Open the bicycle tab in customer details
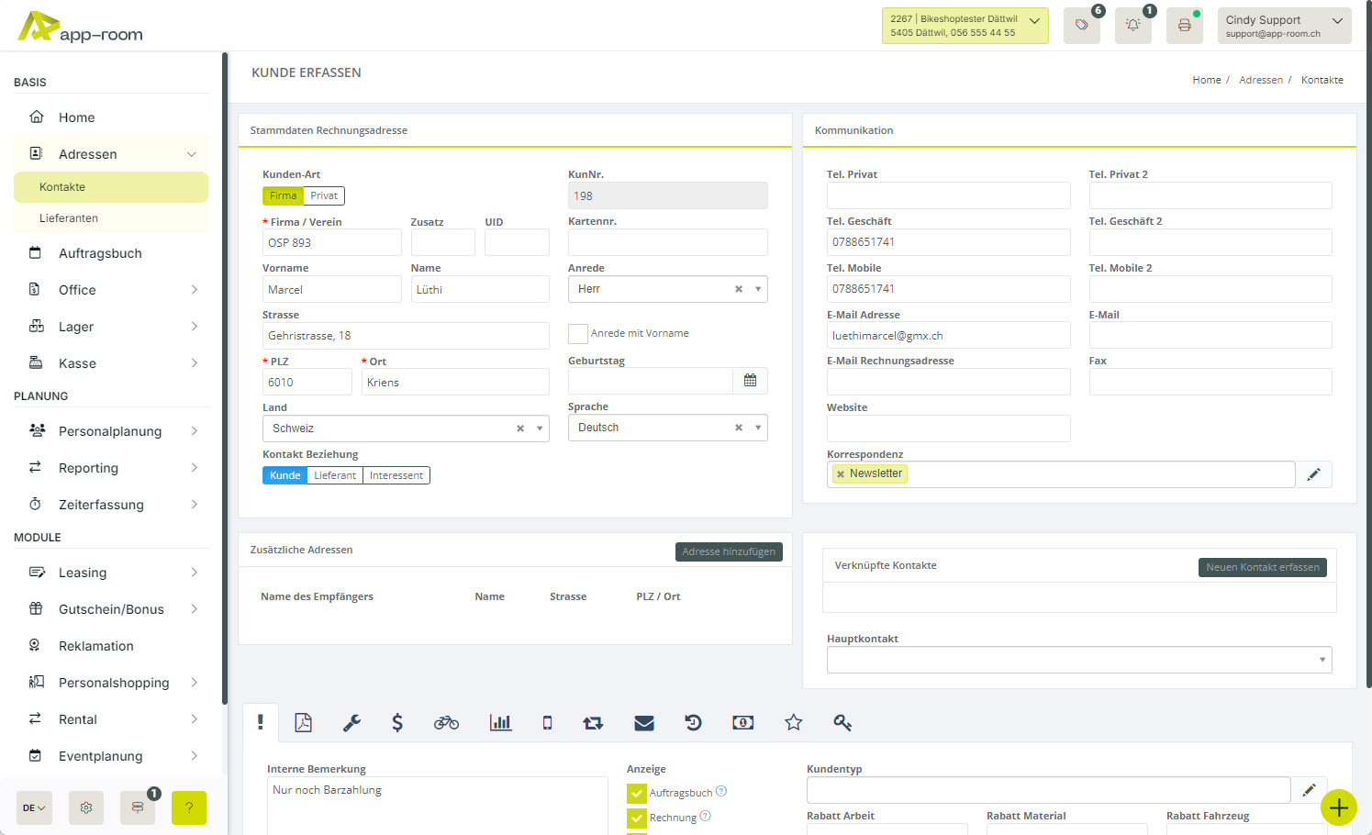Viewport: 1372px width, 835px height. tap(446, 723)
